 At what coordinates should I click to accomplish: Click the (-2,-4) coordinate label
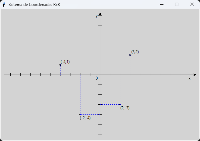click(85, 118)
